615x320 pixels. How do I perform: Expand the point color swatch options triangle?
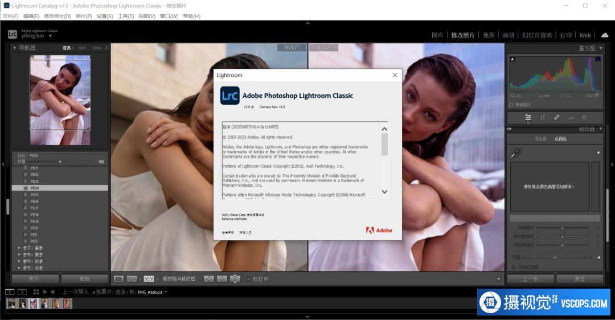[x=598, y=153]
